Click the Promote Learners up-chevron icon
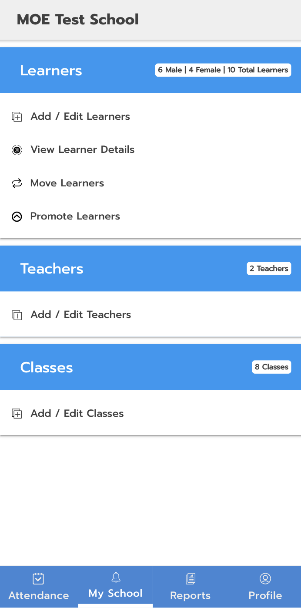 coord(17,216)
